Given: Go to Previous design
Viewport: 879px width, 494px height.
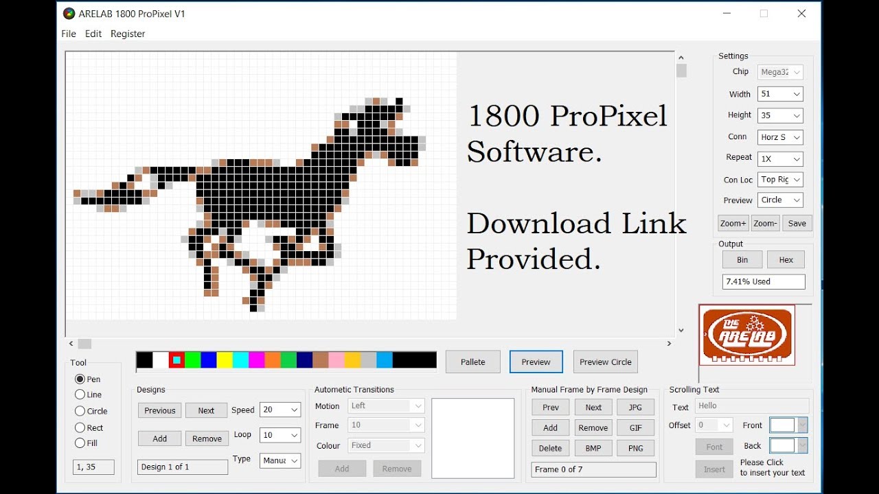Looking at the screenshot, I should pos(160,410).
